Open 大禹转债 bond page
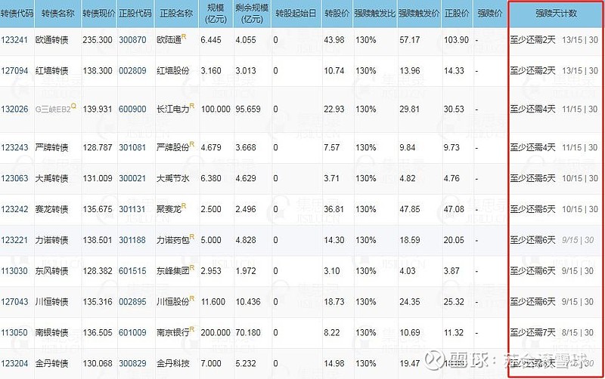 [51, 179]
